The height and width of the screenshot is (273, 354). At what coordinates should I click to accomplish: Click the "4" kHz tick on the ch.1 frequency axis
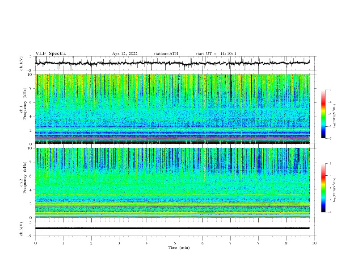(31, 116)
